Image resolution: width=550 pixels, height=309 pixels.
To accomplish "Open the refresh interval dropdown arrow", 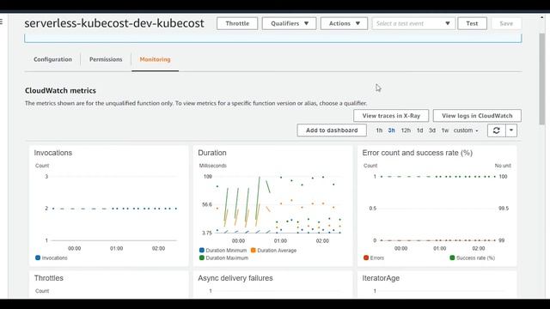I will [x=511, y=130].
